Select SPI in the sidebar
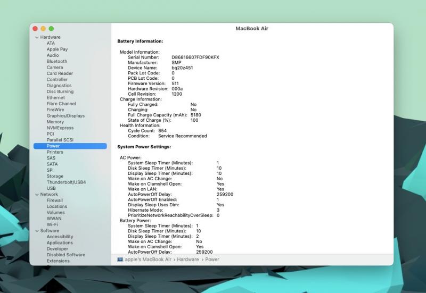426x293 pixels. pos(50,170)
